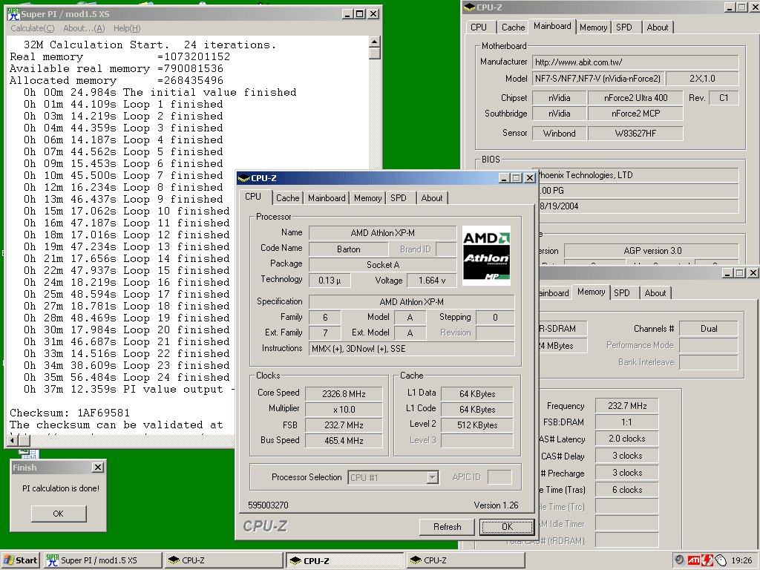Click the Multiplier value x 10.0
The height and width of the screenshot is (570, 760).
pyautogui.click(x=344, y=410)
